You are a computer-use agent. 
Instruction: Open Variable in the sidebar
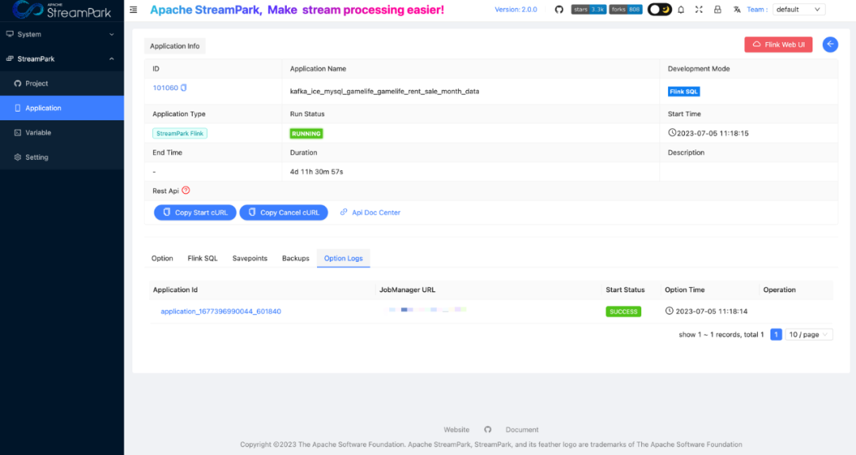[38, 133]
